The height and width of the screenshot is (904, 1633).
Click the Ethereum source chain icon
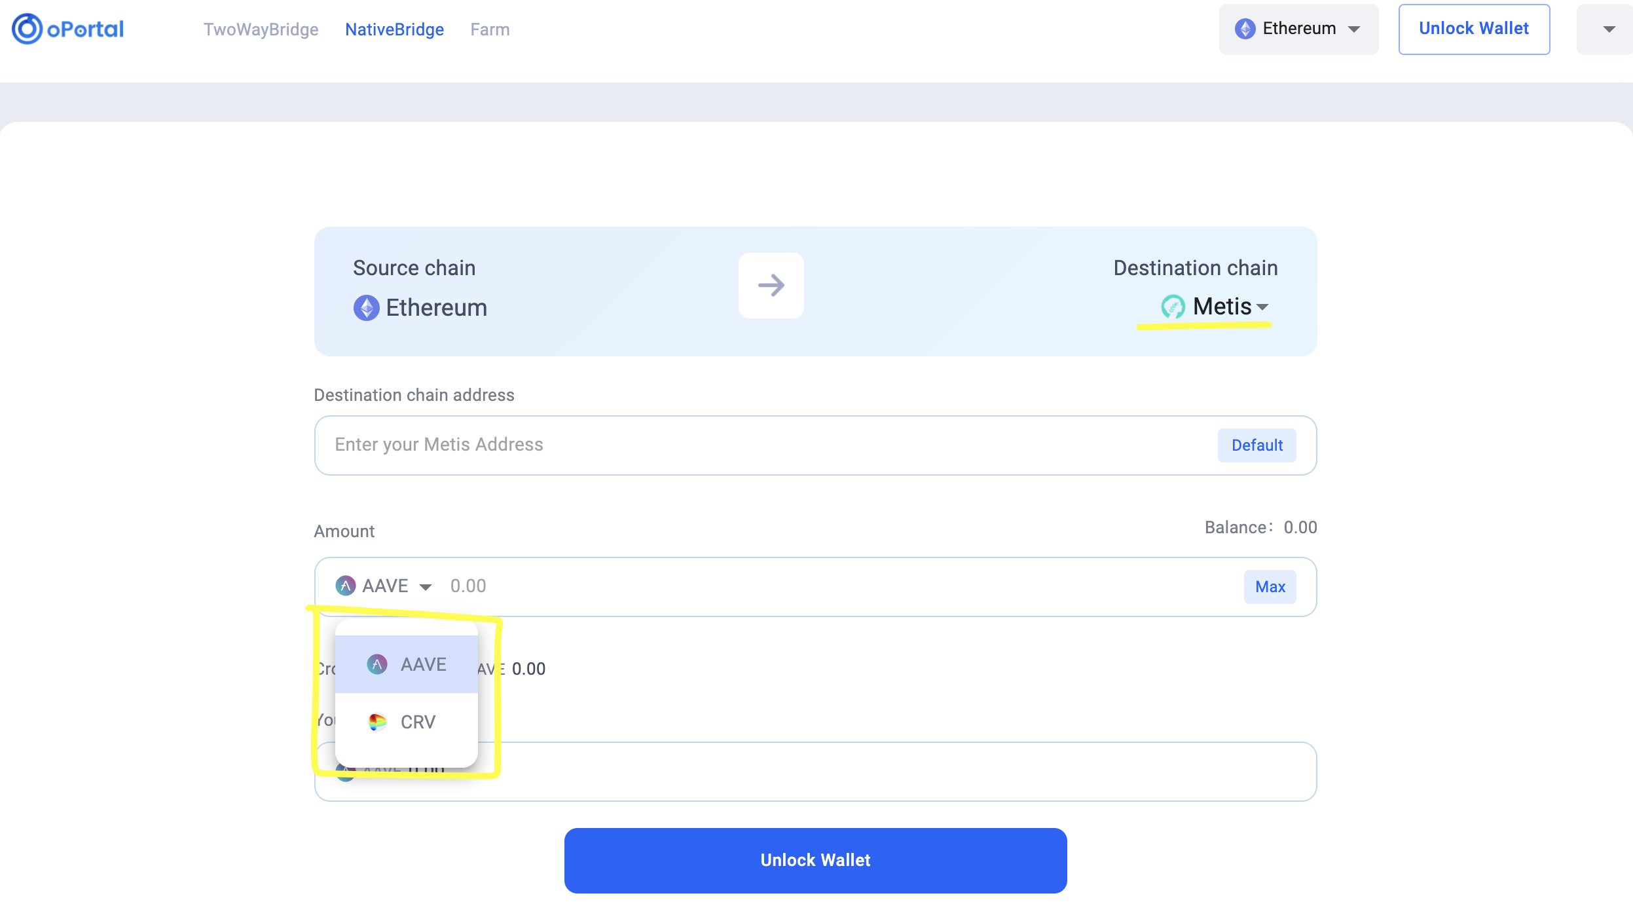pos(366,308)
